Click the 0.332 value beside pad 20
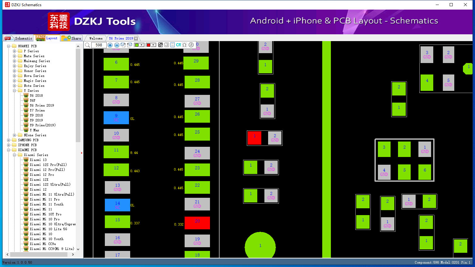The height and width of the screenshot is (267, 475). click(179, 224)
